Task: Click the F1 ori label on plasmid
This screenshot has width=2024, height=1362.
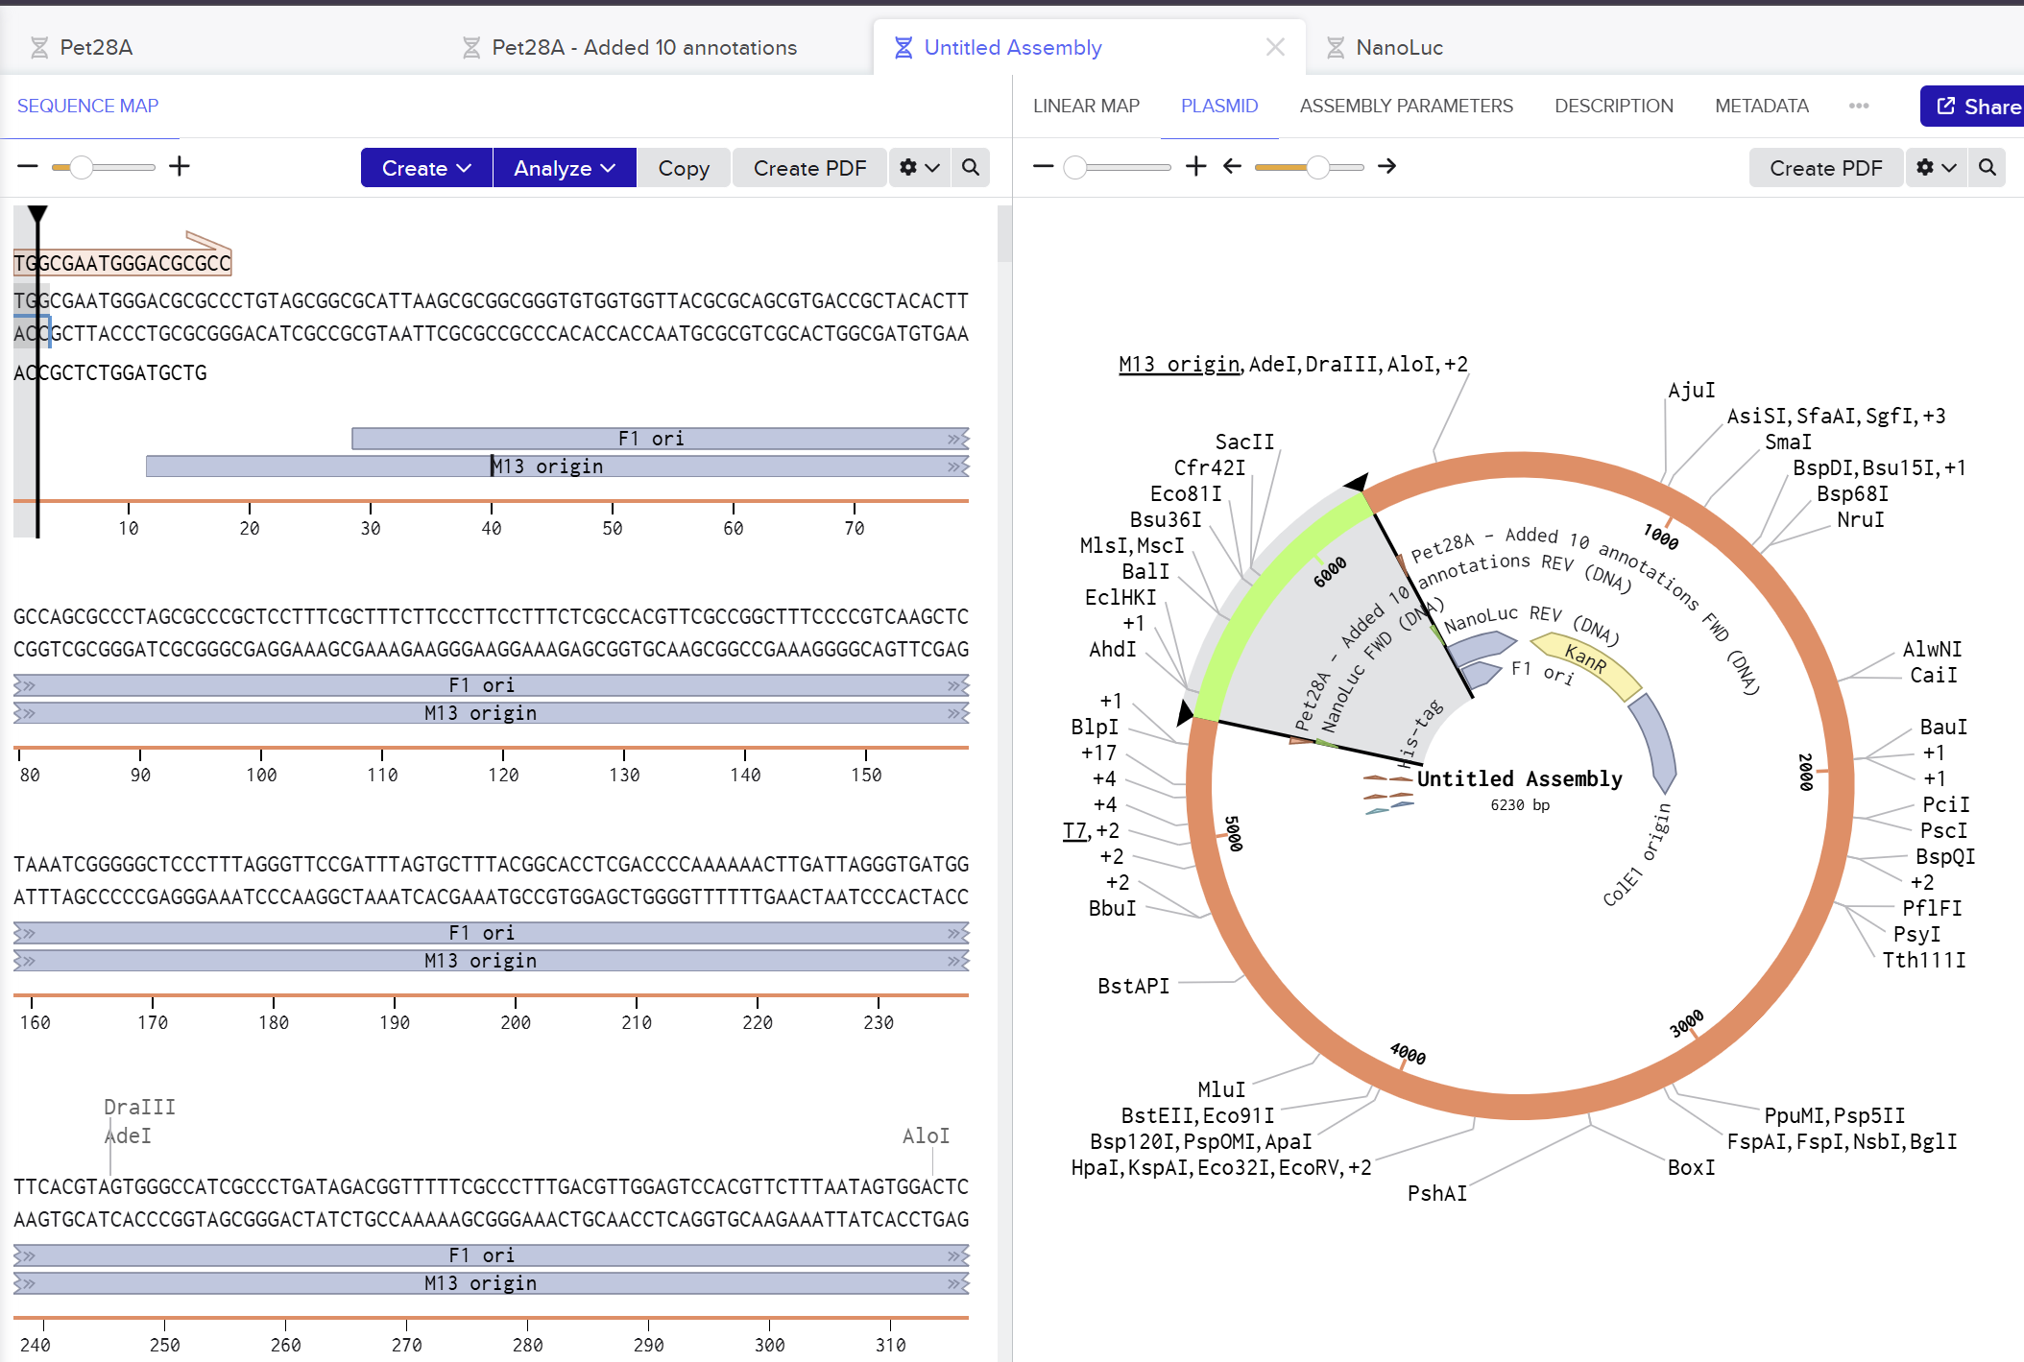Action: [x=1543, y=673]
